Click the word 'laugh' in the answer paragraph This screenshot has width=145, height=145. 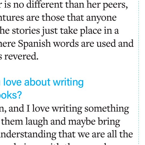coord(37,122)
